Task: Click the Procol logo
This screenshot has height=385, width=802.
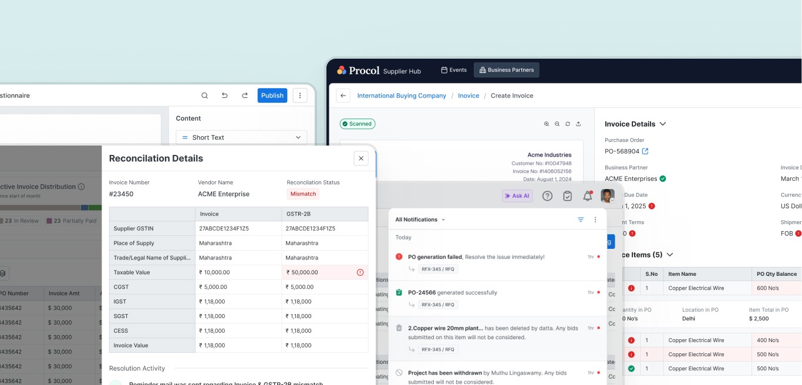Action: [x=358, y=70]
